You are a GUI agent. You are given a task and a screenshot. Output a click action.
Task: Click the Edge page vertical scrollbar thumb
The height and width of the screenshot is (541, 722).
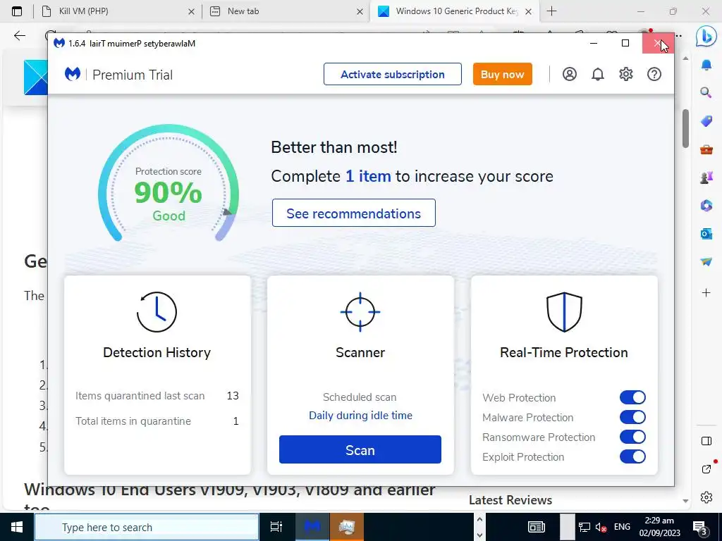click(x=685, y=128)
